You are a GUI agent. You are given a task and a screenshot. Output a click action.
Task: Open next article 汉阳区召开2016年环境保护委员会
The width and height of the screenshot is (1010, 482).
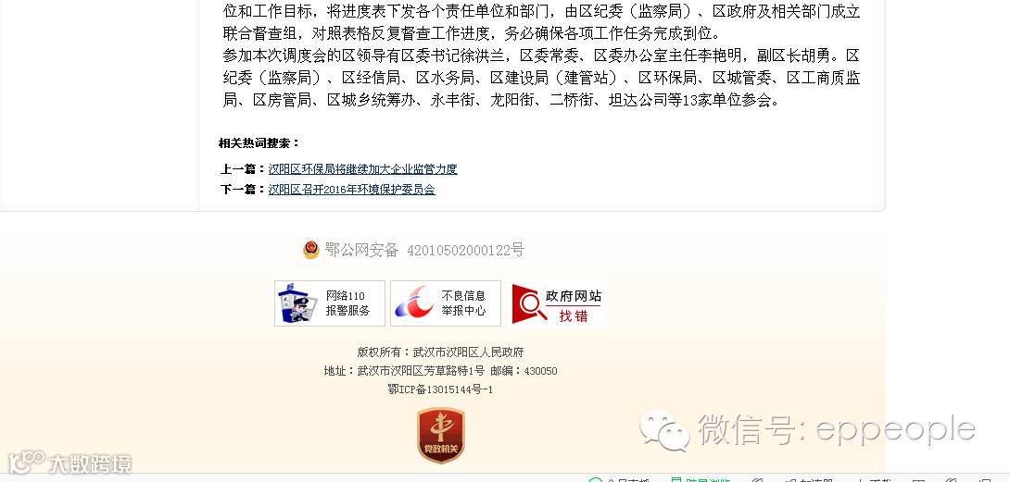point(352,190)
